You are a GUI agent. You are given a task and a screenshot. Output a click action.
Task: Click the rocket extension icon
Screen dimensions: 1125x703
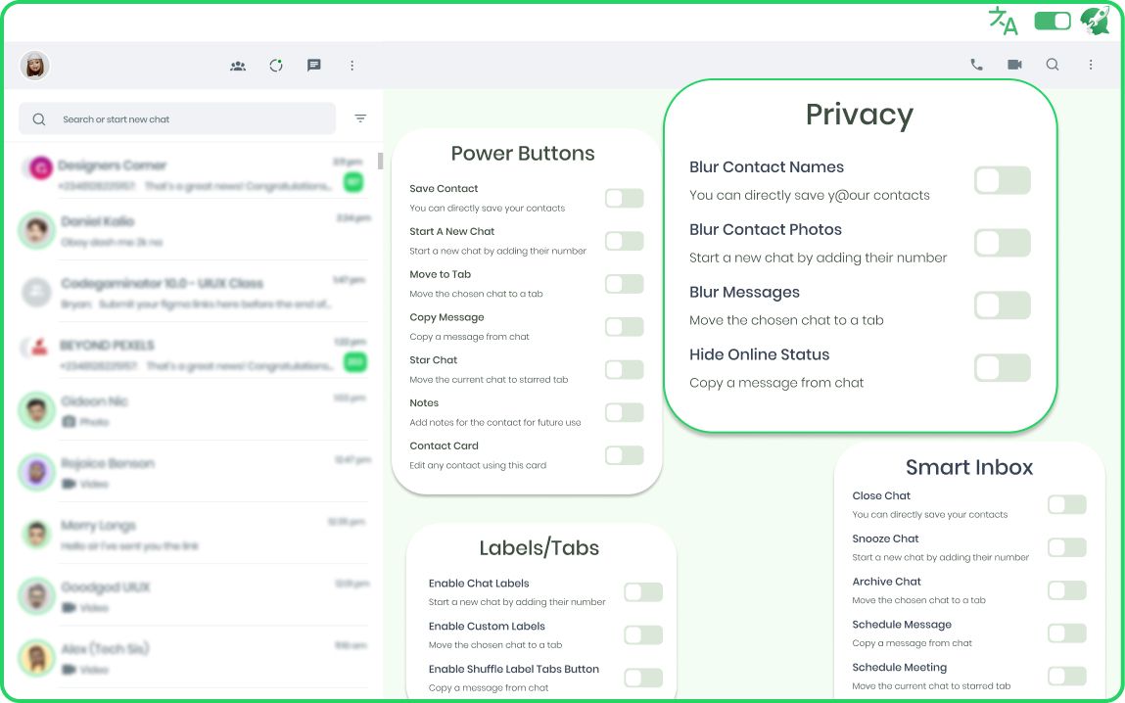coord(1095,21)
